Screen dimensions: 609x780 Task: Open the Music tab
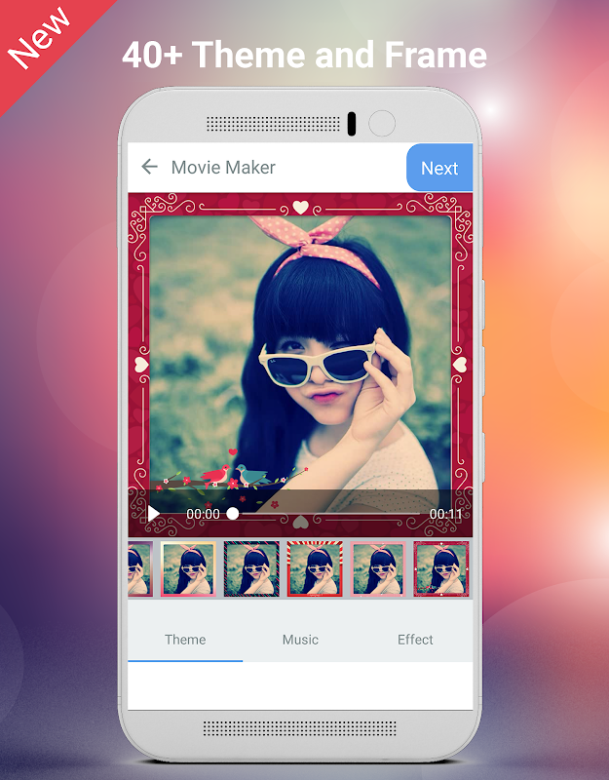[x=300, y=640]
